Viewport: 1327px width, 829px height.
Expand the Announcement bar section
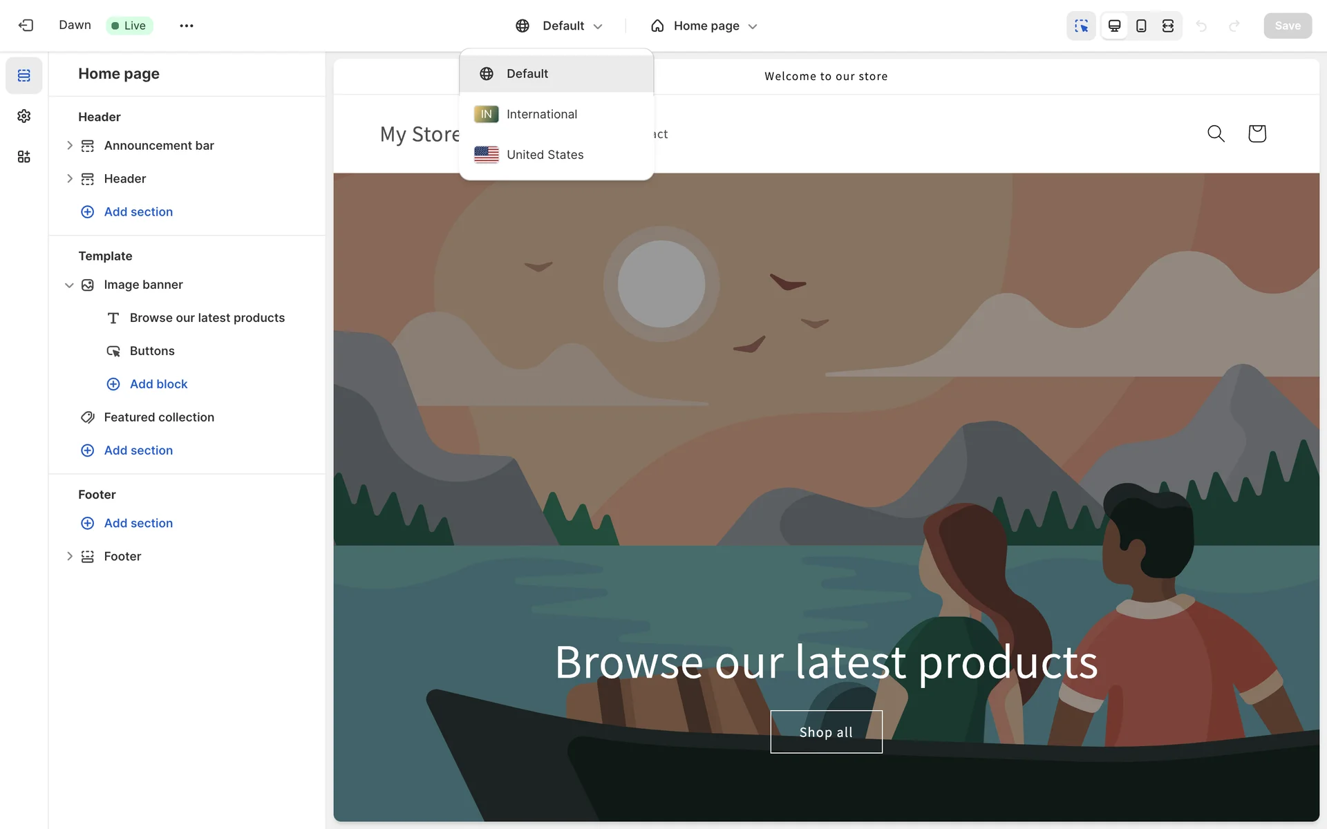[69, 145]
